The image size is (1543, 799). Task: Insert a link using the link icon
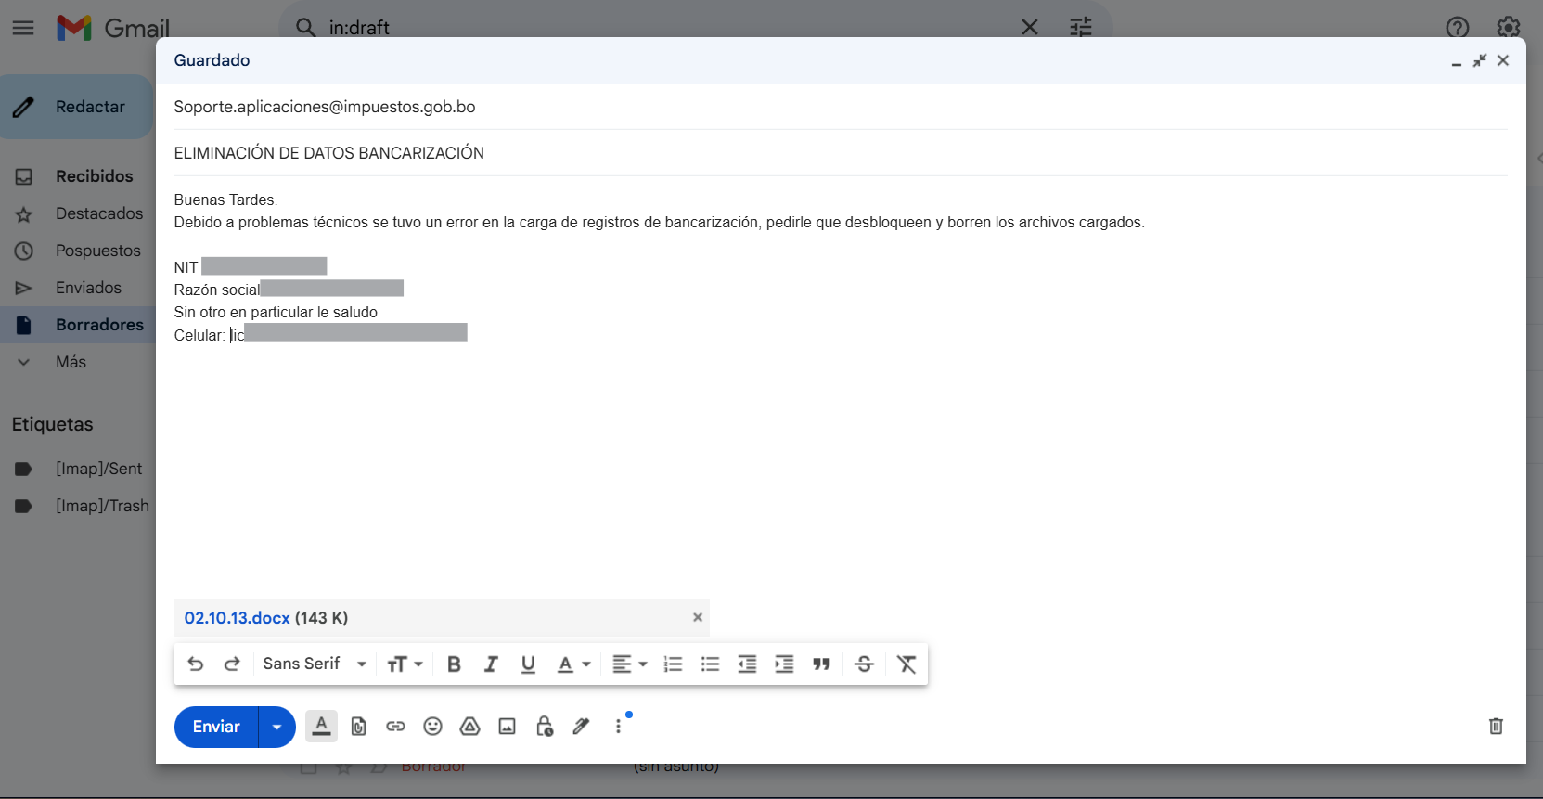(x=396, y=727)
